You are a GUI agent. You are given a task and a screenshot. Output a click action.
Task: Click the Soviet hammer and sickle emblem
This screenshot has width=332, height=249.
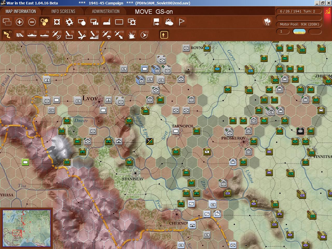click(328, 11)
